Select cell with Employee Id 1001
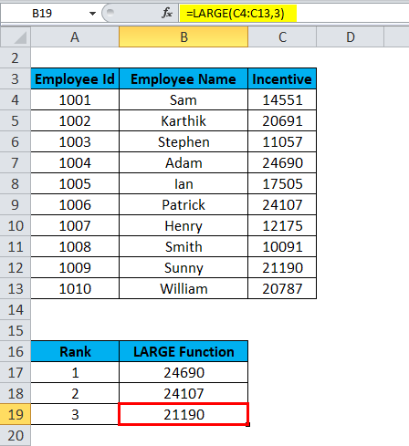 [75, 99]
